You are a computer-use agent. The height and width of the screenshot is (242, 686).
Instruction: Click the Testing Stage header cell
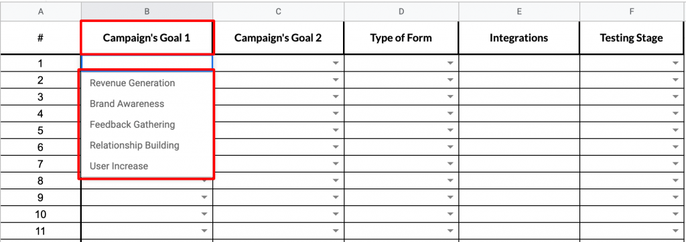[632, 37]
